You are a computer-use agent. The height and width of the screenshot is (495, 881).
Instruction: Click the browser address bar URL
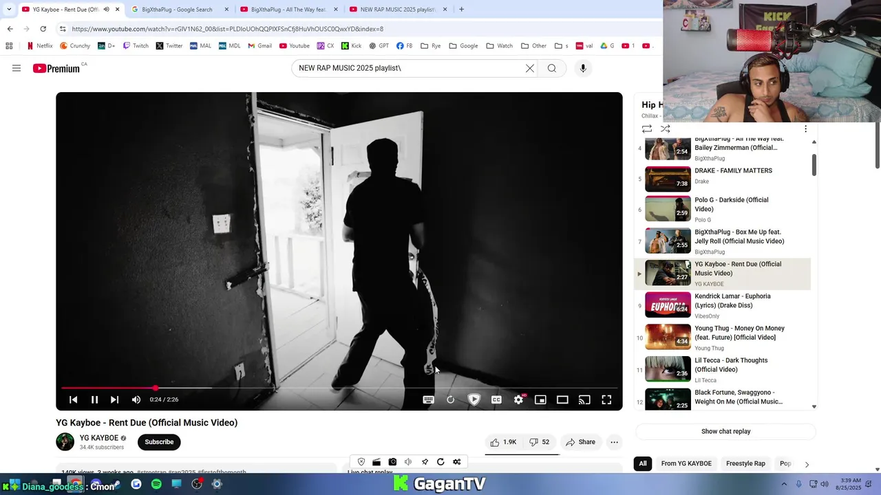pos(227,29)
